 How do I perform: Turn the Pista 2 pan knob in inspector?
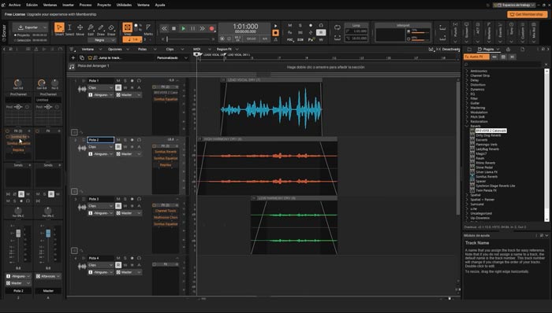pyautogui.click(x=18, y=211)
